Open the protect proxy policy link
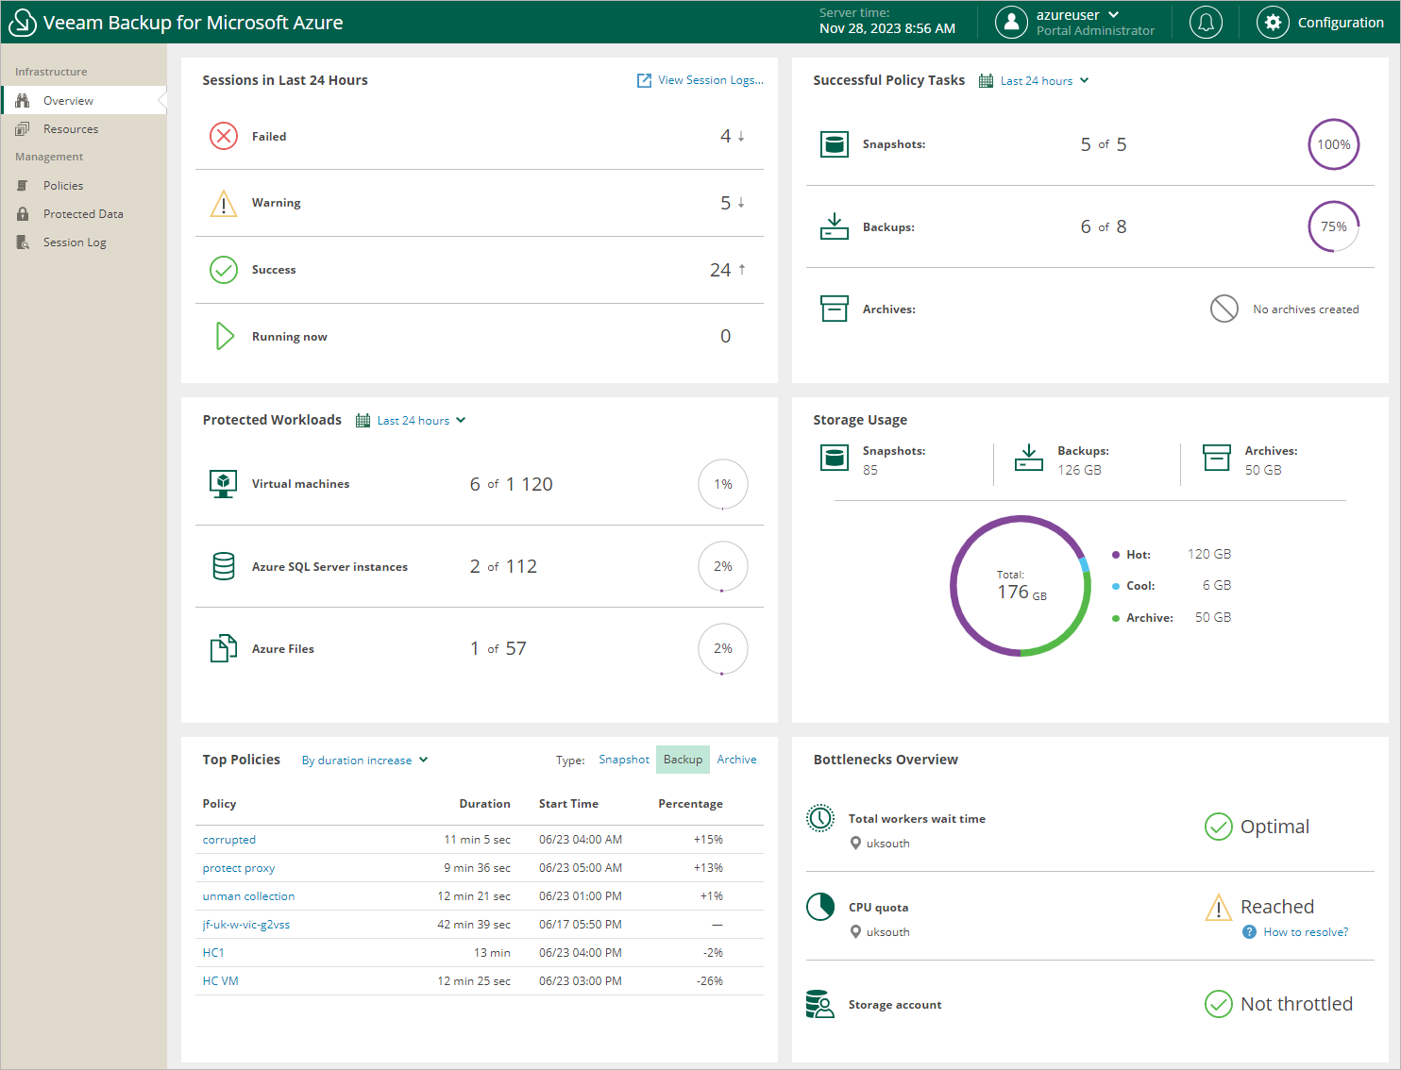The image size is (1401, 1070). (239, 868)
